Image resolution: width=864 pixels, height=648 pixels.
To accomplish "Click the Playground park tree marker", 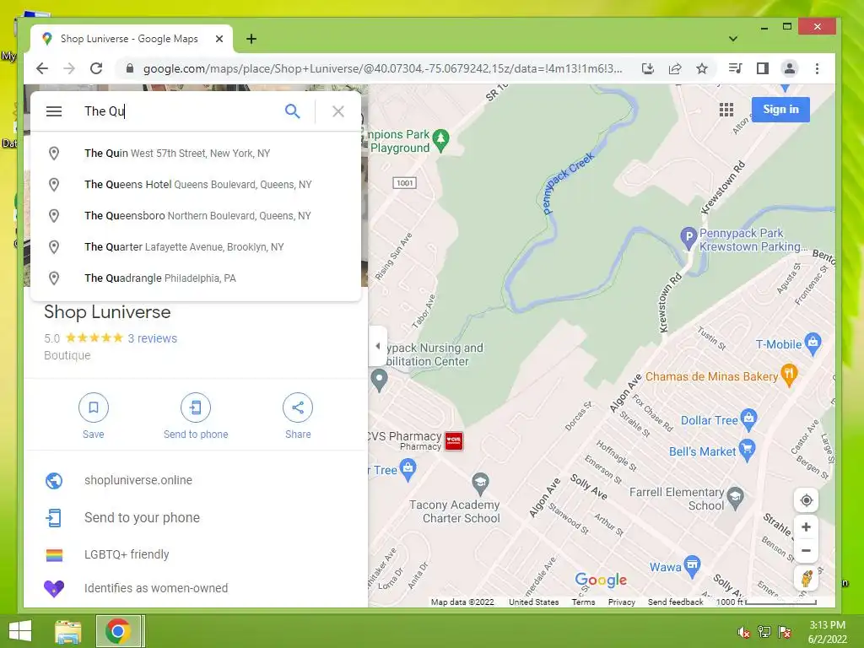I will [x=440, y=139].
